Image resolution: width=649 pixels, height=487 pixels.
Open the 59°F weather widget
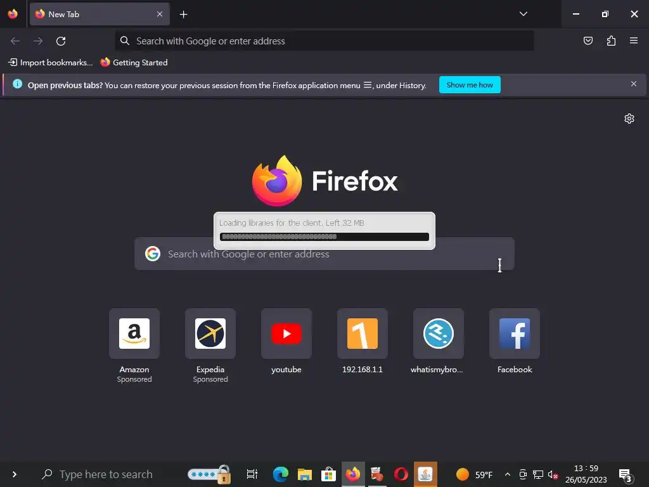[474, 474]
